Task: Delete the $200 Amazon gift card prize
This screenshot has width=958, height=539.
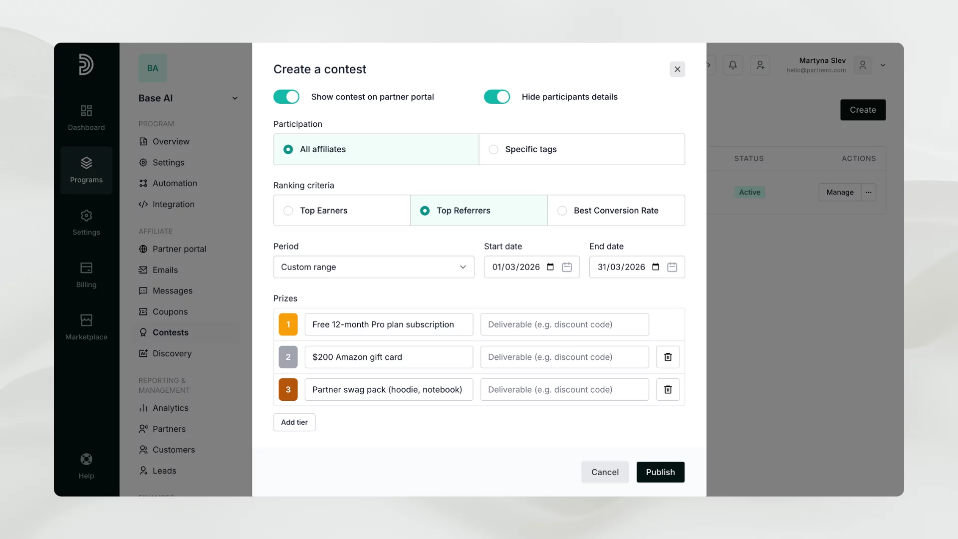Action: pos(668,357)
